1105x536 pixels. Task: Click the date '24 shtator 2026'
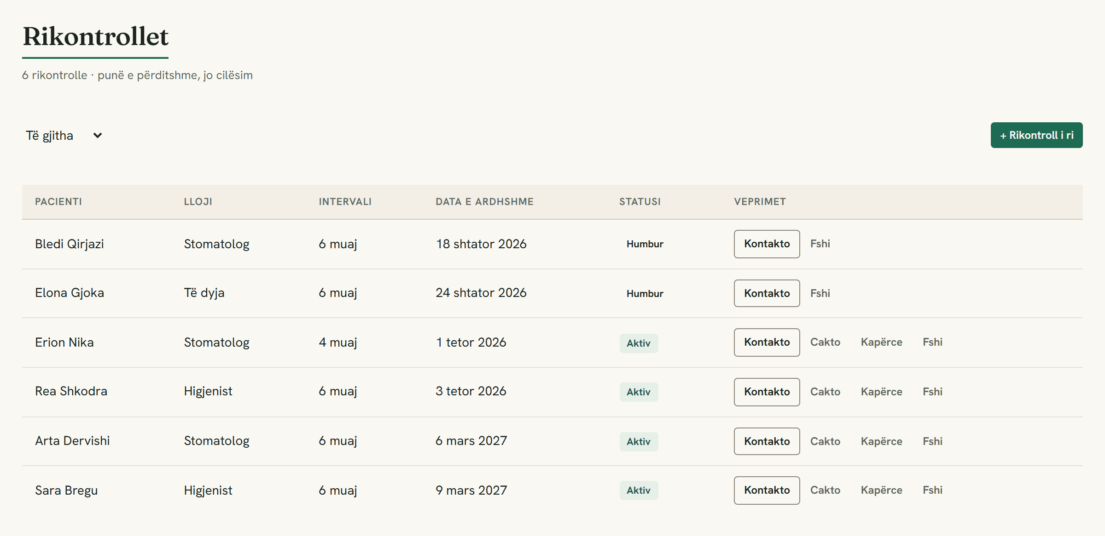coord(481,293)
